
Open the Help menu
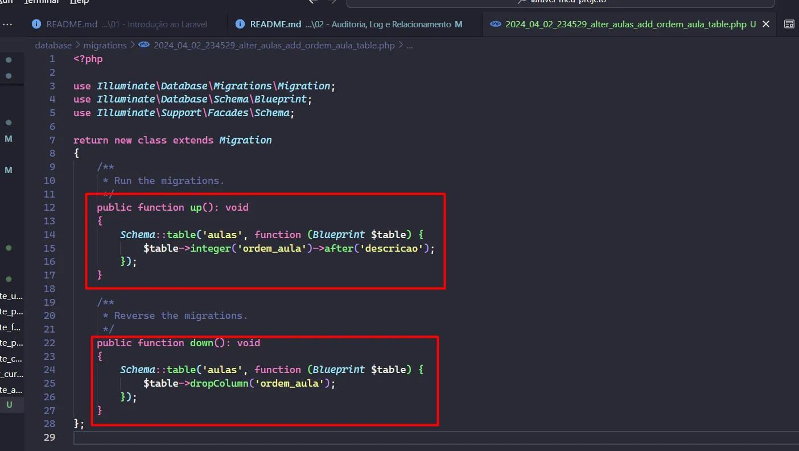[79, 2]
